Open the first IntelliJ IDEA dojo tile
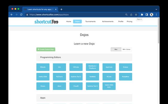This screenshot has height=104, width=168. pos(43,76)
